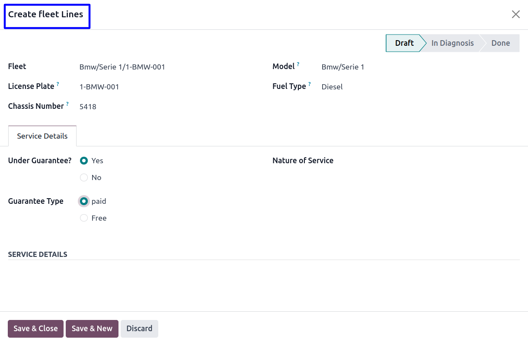Set the status to Done
528x345 pixels.
(500, 43)
